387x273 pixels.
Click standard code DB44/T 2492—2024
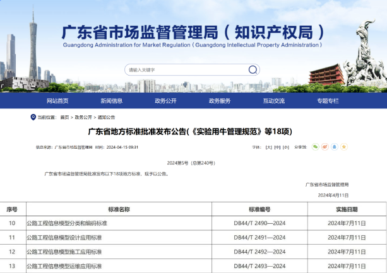pyautogui.click(x=259, y=252)
